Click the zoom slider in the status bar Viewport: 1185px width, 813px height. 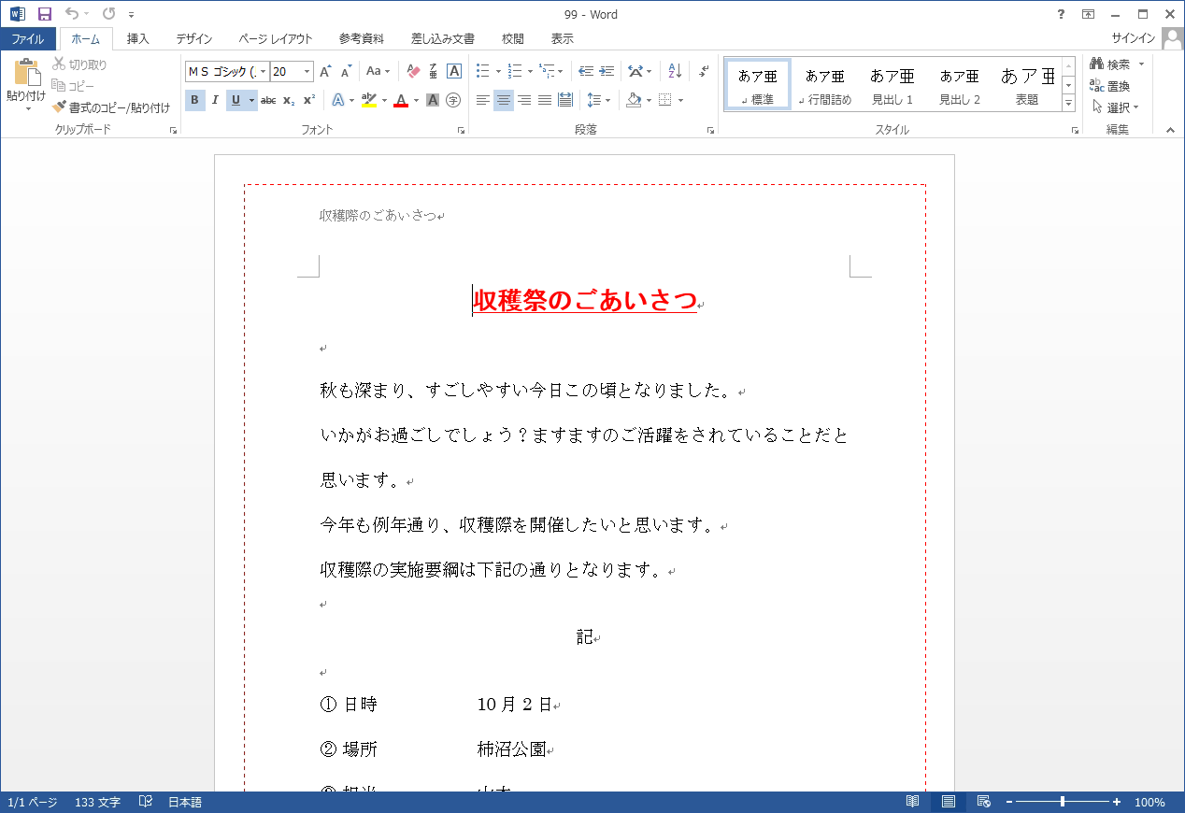click(1063, 802)
